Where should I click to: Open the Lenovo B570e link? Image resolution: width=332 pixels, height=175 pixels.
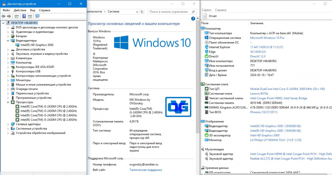[x=259, y=93]
